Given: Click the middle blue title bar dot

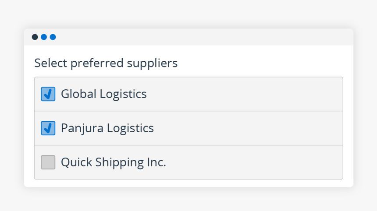Looking at the screenshot, I should pos(44,37).
